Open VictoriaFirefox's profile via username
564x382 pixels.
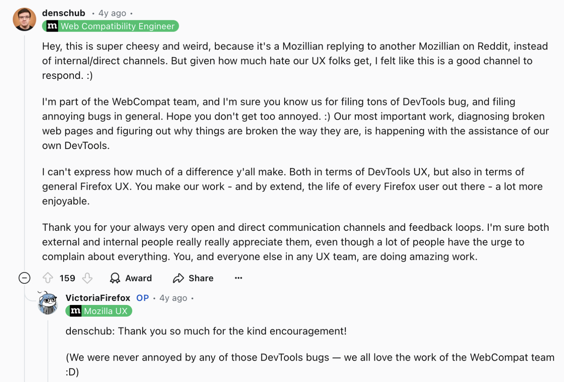pyautogui.click(x=97, y=298)
